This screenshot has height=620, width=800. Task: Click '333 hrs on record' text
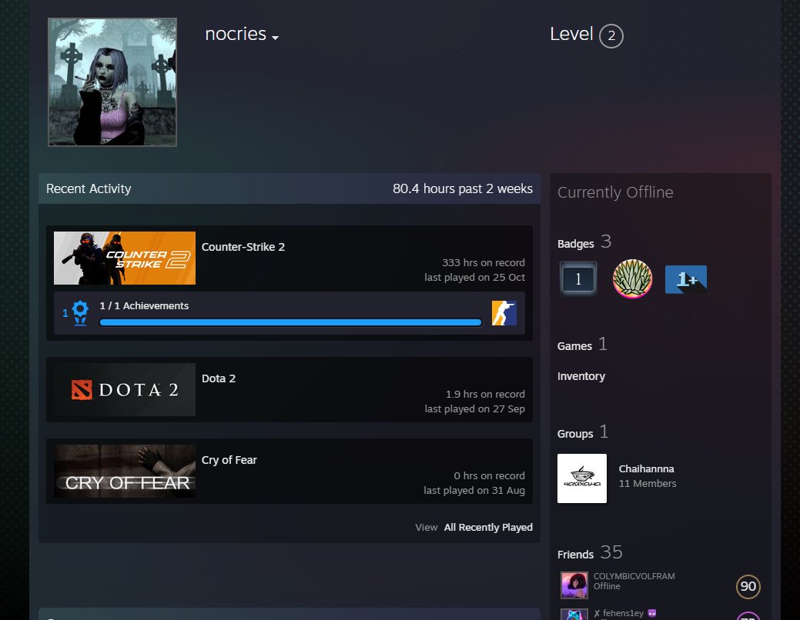pos(484,262)
